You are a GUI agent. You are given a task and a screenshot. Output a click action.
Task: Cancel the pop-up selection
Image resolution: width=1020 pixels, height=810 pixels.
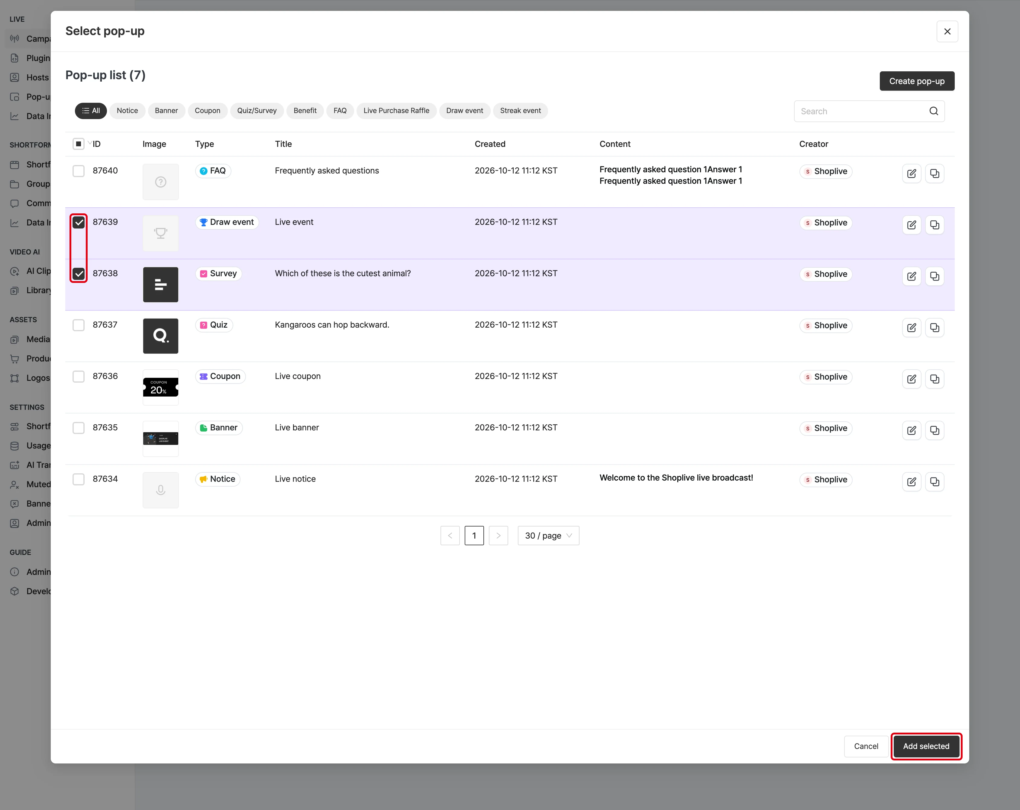[x=866, y=746]
